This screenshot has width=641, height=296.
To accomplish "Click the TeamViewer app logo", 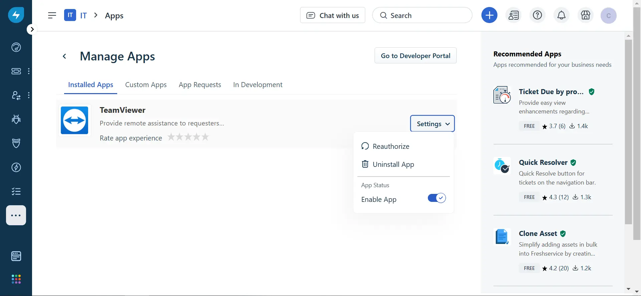I will click(74, 120).
